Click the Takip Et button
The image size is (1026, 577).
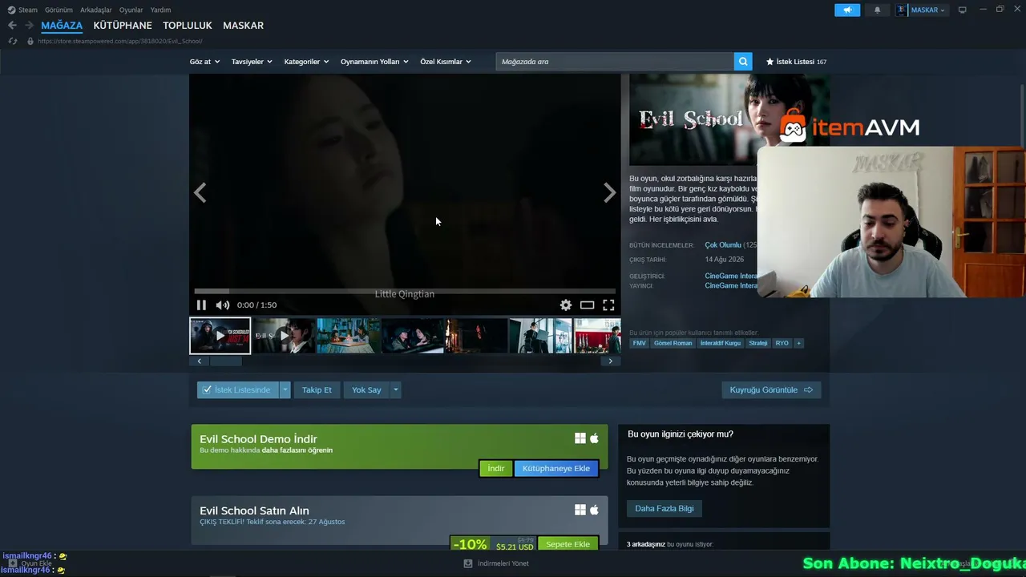click(317, 390)
